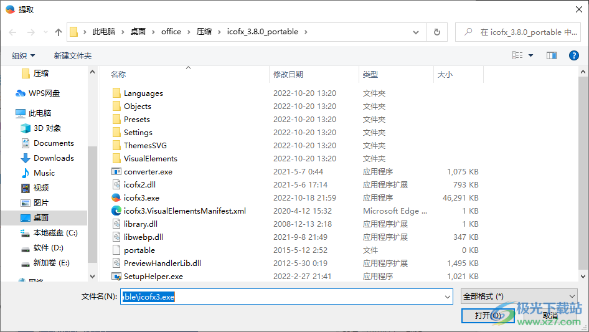The height and width of the screenshot is (332, 589).
Task: Sort files by 大小 column
Action: click(445, 75)
